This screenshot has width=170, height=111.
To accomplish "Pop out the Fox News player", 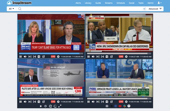I will (111, 57).
